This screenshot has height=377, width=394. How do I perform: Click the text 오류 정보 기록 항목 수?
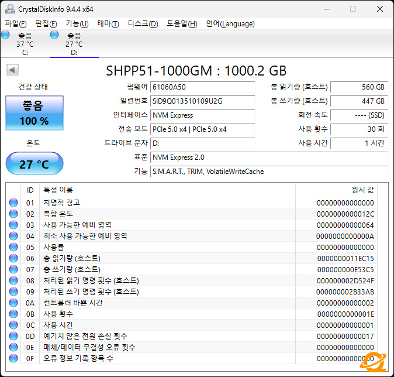pos(78,358)
